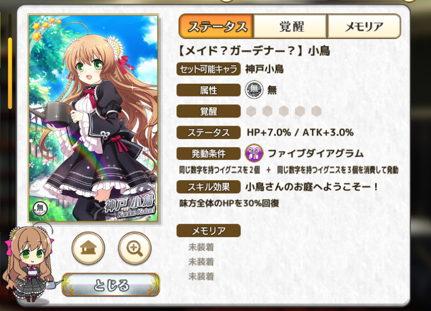Image resolution: width=431 pixels, height=311 pixels.
Task: Switch to the メモリア tab
Action: (x=364, y=26)
